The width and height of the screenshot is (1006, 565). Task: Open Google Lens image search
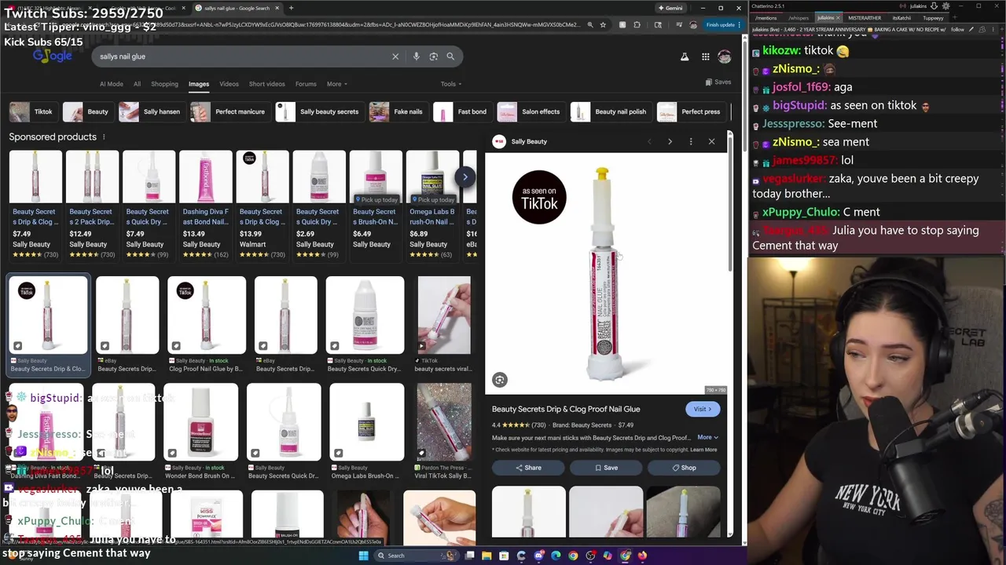pyautogui.click(x=433, y=56)
